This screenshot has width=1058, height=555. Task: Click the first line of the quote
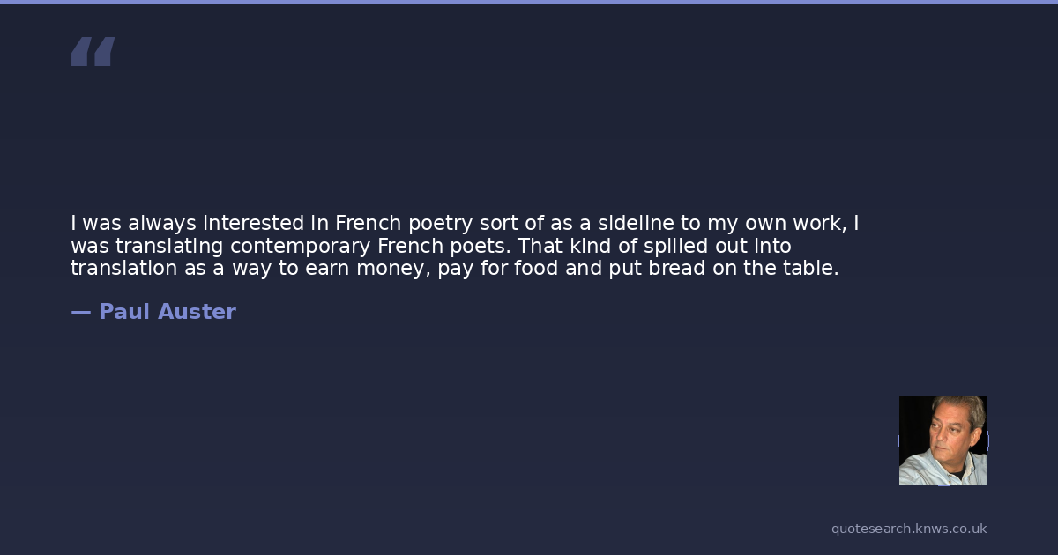(x=465, y=224)
